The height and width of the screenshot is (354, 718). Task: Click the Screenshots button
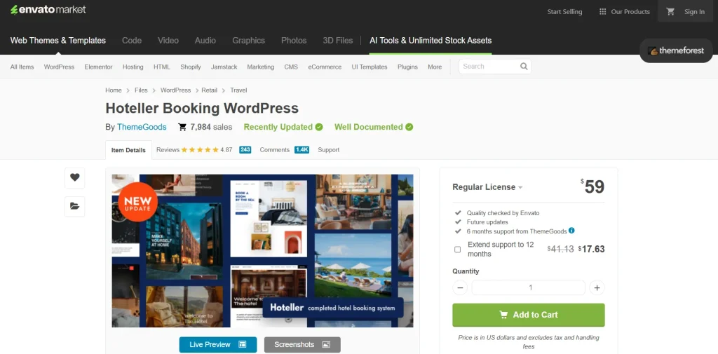[302, 344]
